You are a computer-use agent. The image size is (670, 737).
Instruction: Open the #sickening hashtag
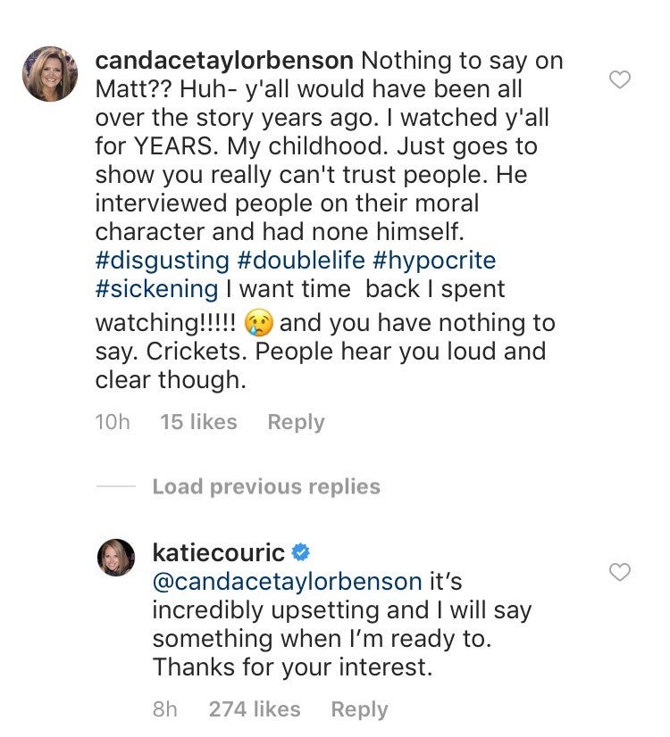pos(156,289)
